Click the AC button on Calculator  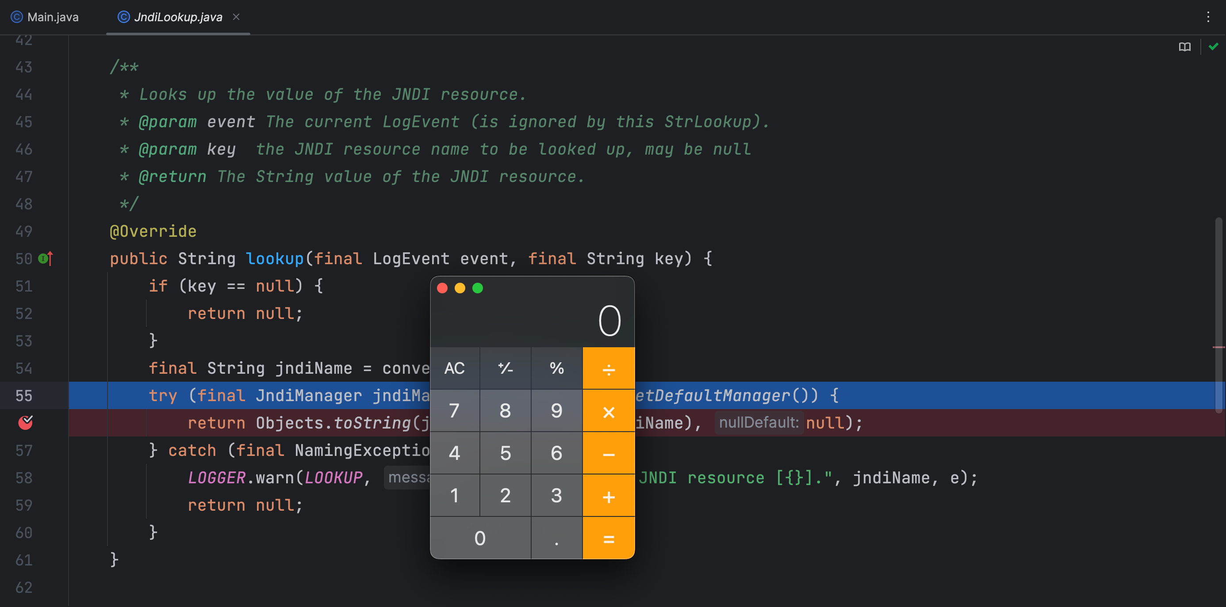pos(455,368)
